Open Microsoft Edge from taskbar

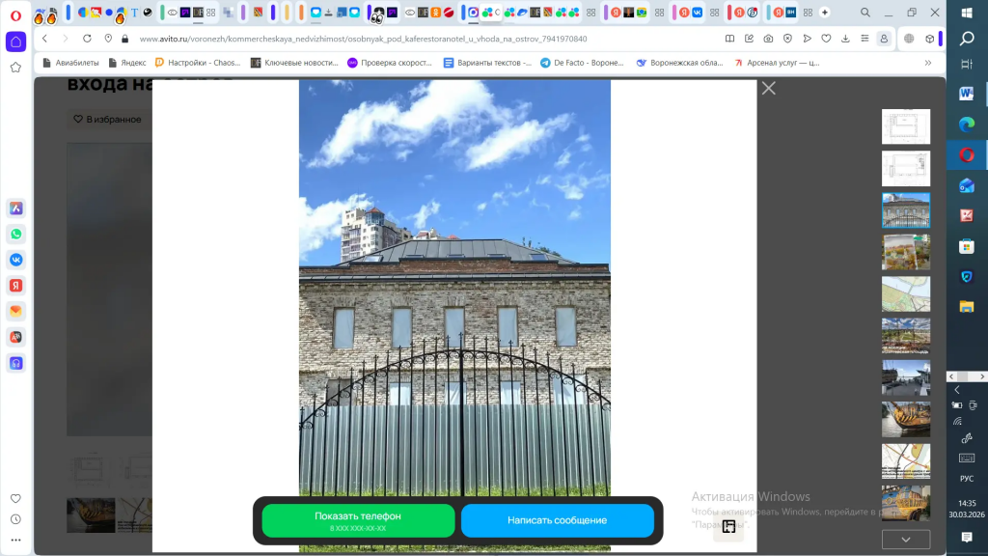click(x=967, y=125)
